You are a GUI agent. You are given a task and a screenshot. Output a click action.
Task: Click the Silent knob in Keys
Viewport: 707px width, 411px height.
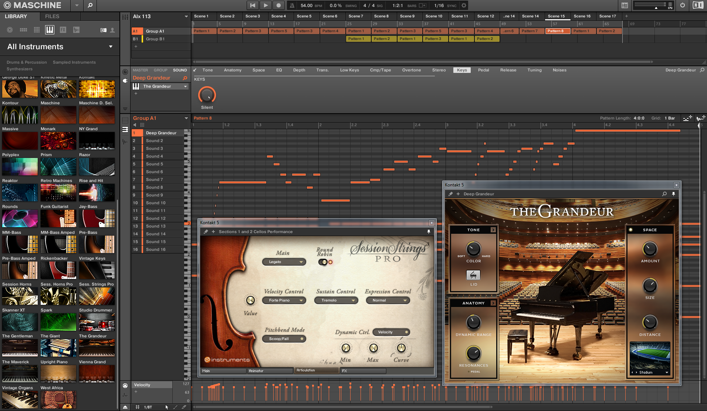207,95
